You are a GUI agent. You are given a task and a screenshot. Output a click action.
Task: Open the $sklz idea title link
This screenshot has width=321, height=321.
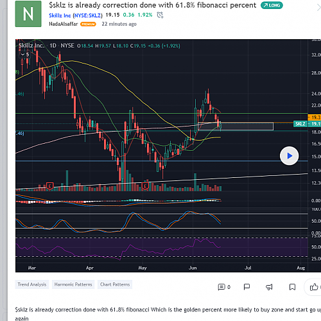(153, 5)
